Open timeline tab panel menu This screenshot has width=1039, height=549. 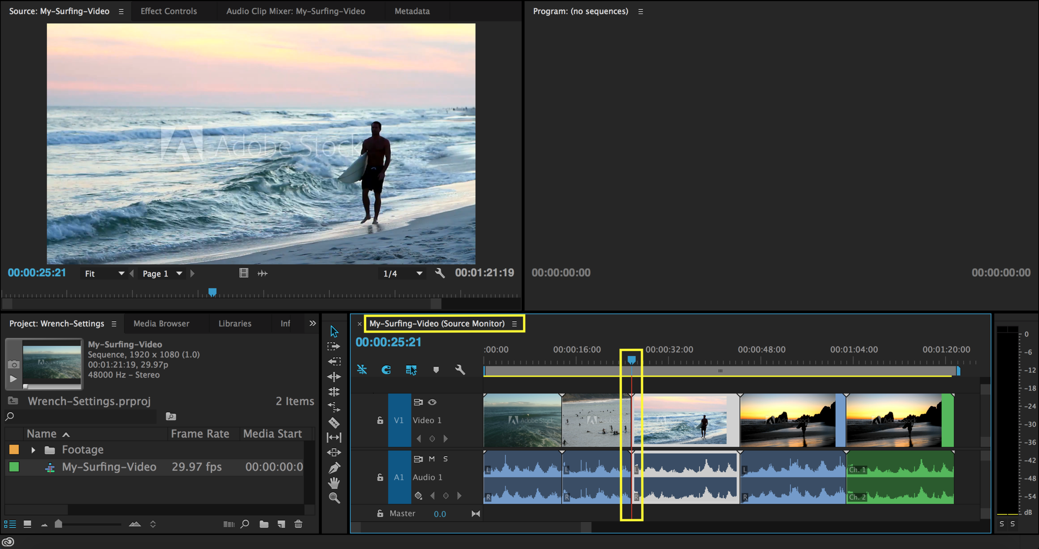pyautogui.click(x=515, y=324)
